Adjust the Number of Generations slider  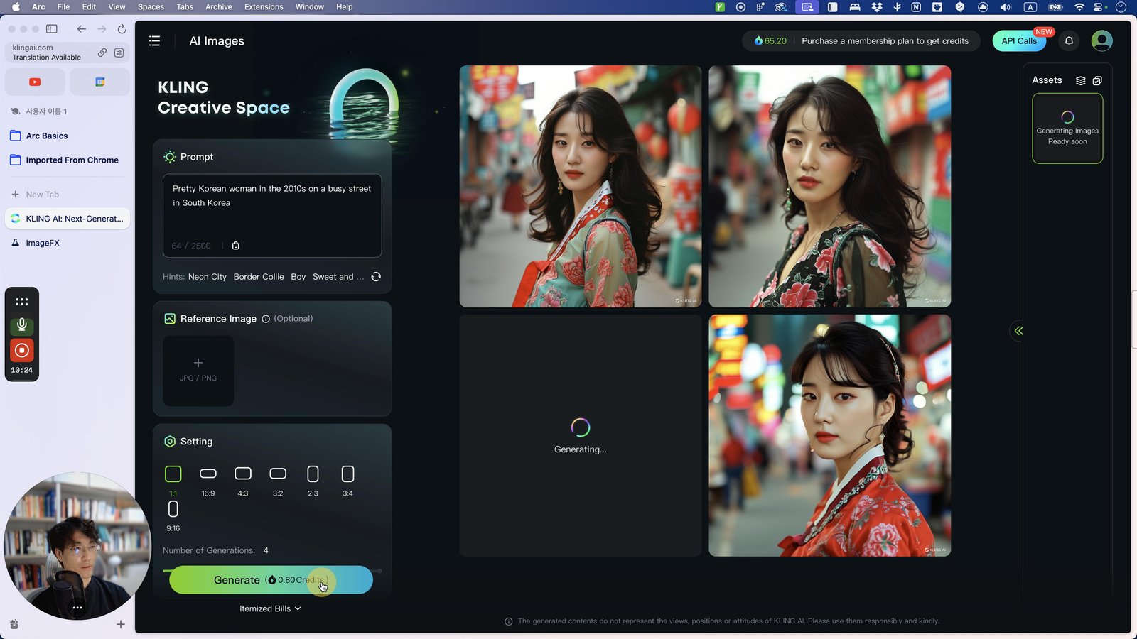point(272,570)
